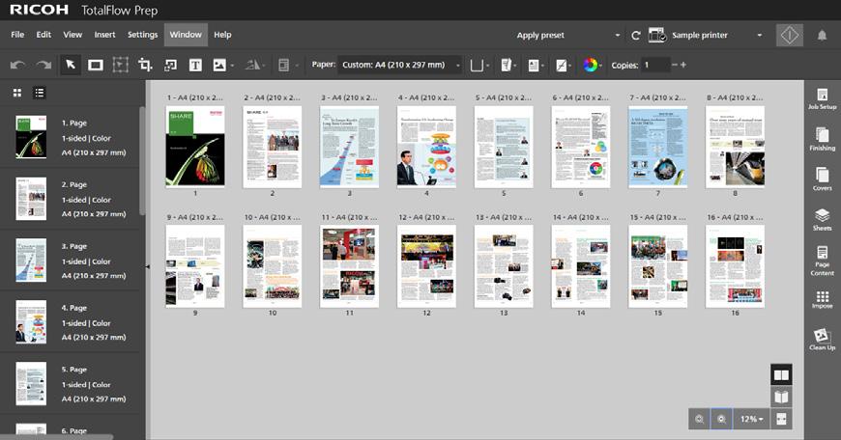Redo the last action
The width and height of the screenshot is (841, 440).
(x=43, y=66)
